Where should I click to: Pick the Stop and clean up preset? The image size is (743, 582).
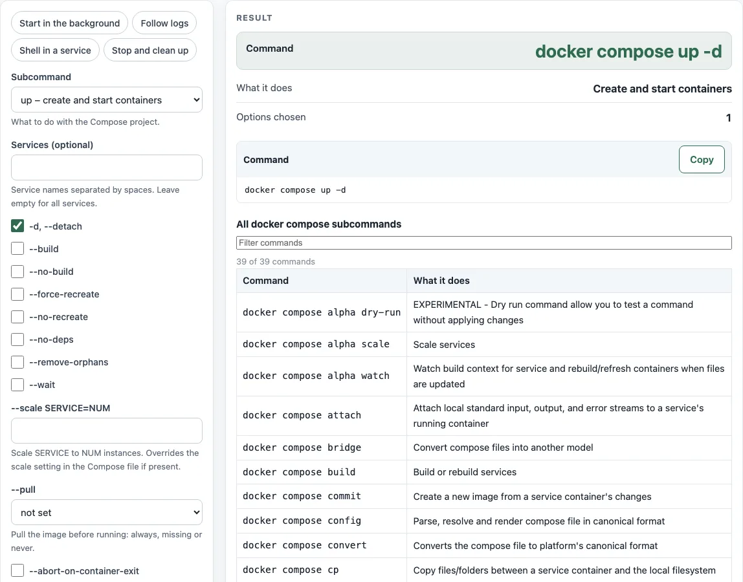click(x=150, y=50)
